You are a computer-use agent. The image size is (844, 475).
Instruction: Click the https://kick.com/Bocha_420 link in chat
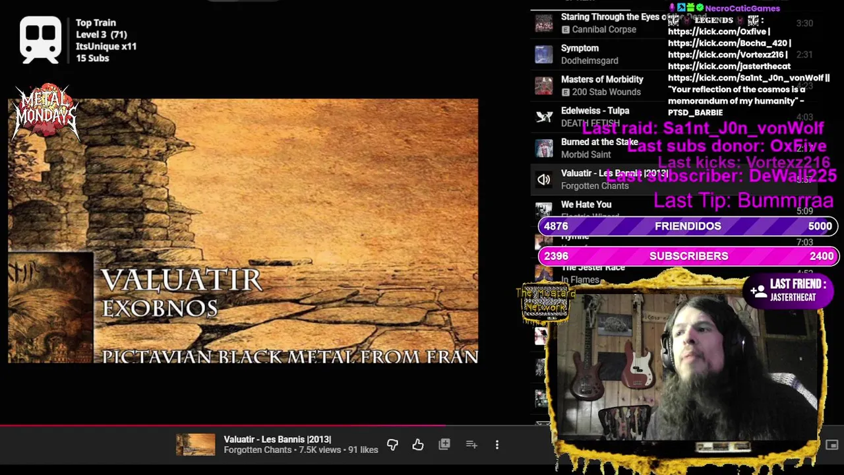(x=727, y=44)
